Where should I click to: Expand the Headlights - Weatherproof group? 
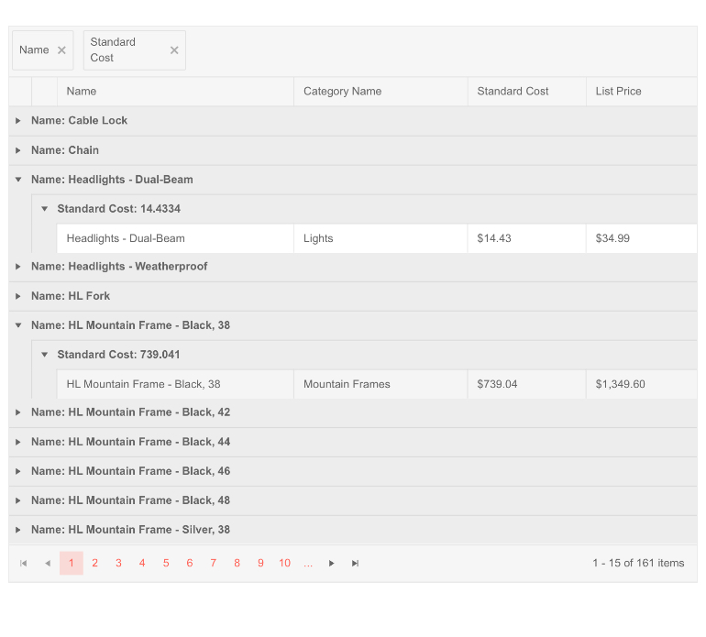tap(18, 267)
